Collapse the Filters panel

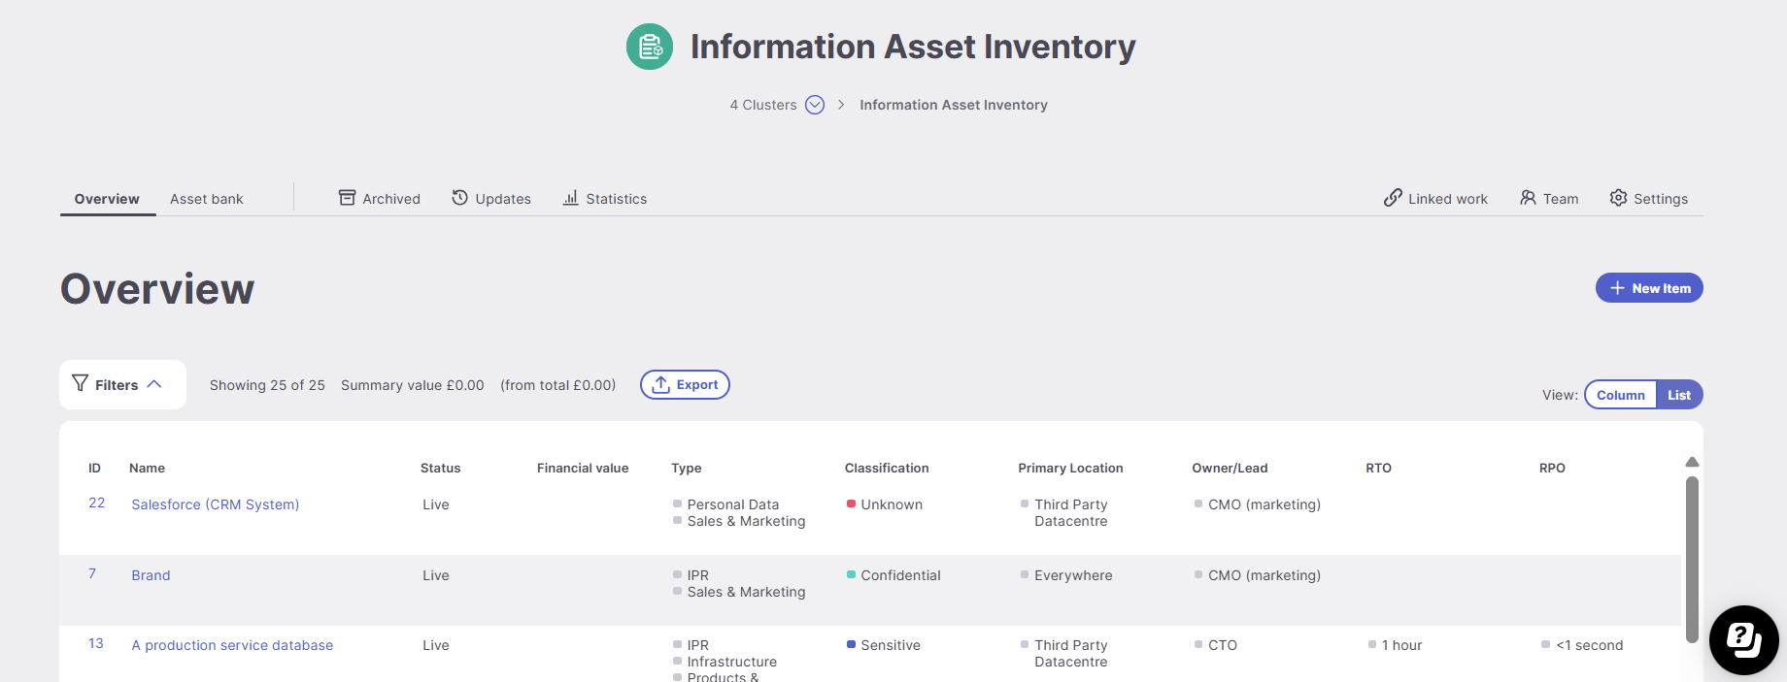point(122,384)
